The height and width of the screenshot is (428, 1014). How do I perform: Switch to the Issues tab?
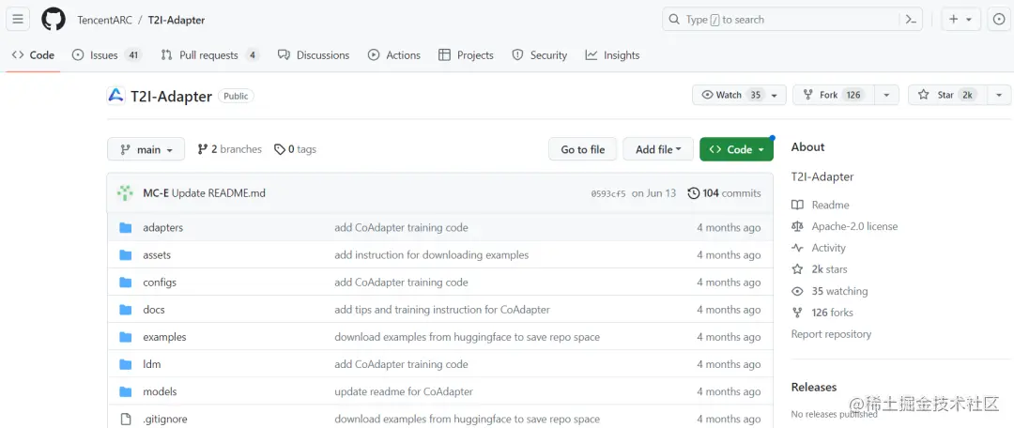tap(107, 55)
